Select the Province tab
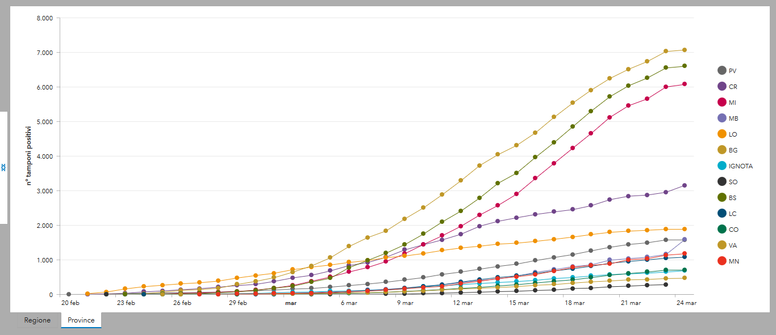 pos(81,320)
